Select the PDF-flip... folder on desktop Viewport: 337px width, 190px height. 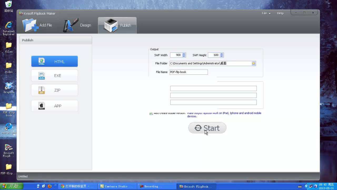(9, 169)
